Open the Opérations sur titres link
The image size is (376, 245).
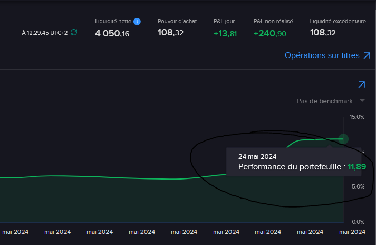point(322,55)
